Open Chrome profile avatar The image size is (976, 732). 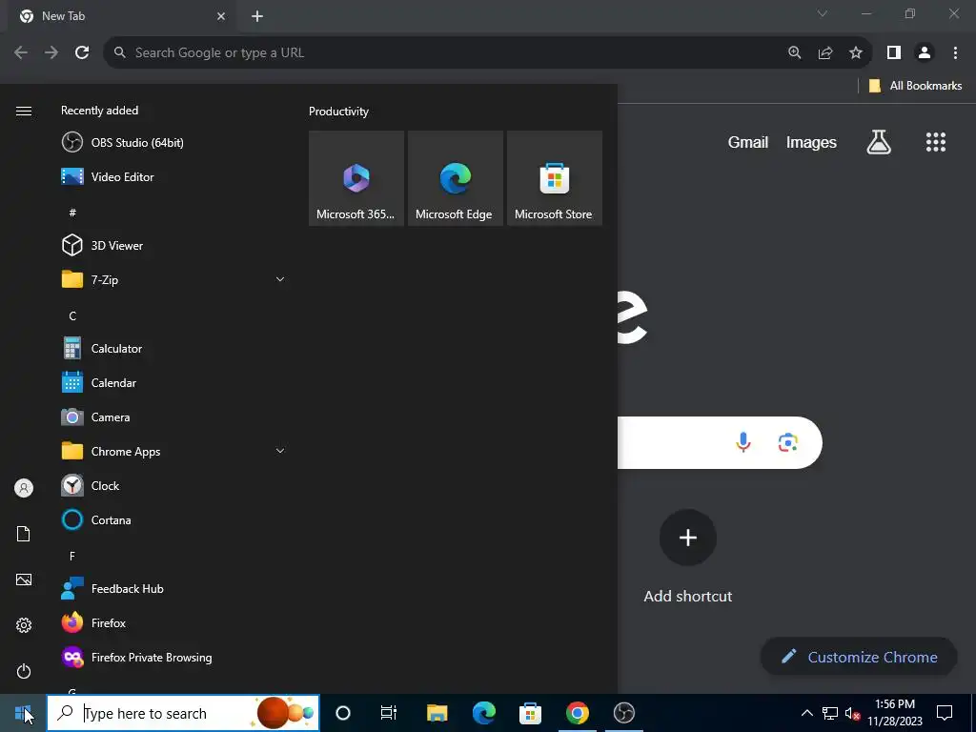925,52
